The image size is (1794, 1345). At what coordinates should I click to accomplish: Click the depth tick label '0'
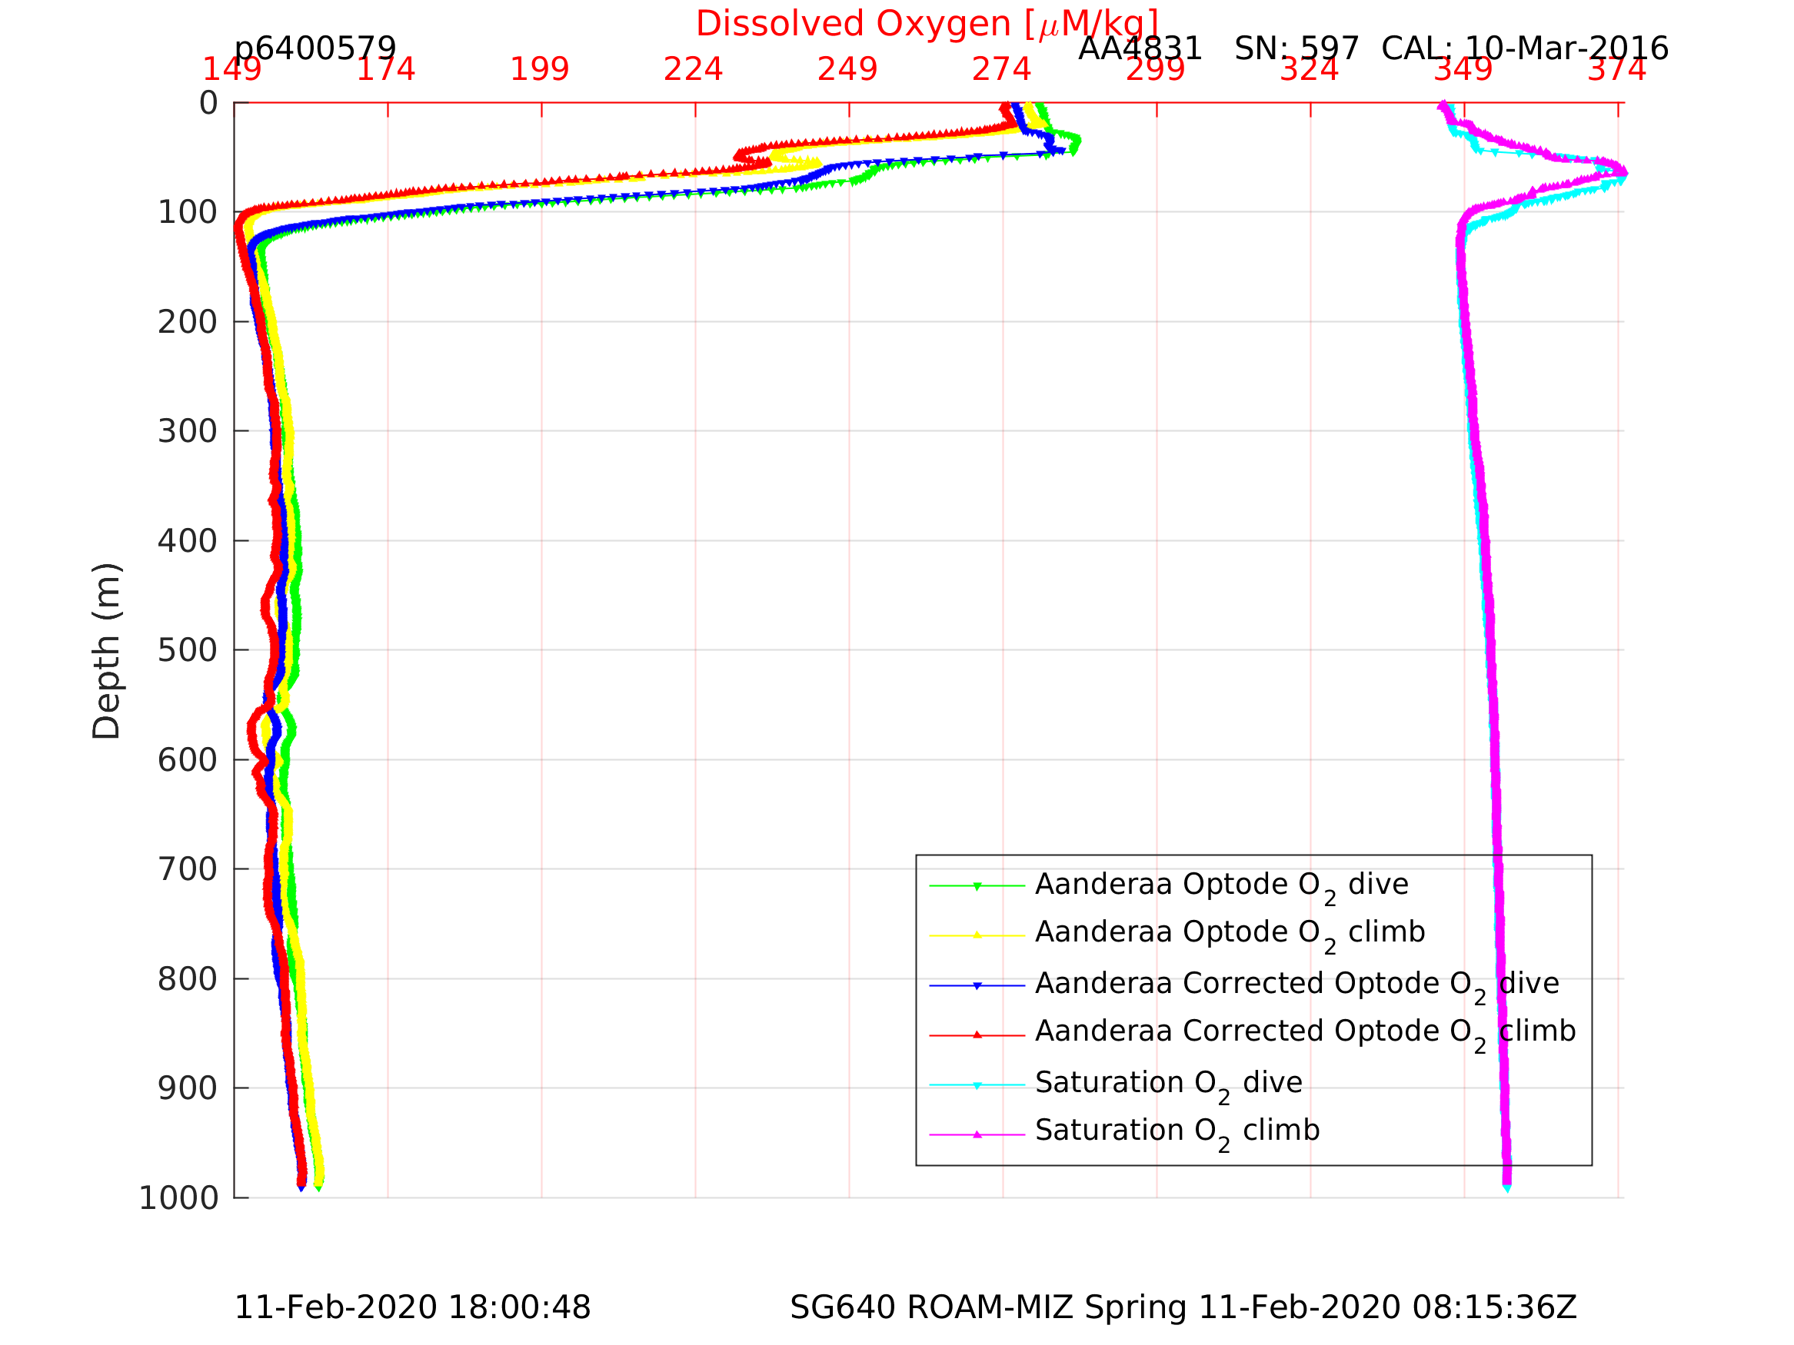point(208,104)
